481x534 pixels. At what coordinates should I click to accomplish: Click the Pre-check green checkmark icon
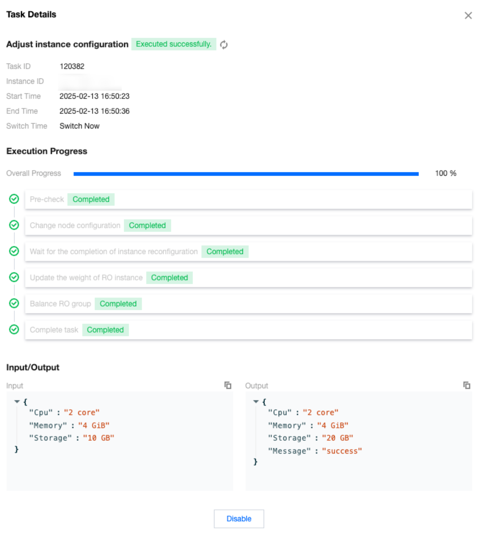pos(14,199)
